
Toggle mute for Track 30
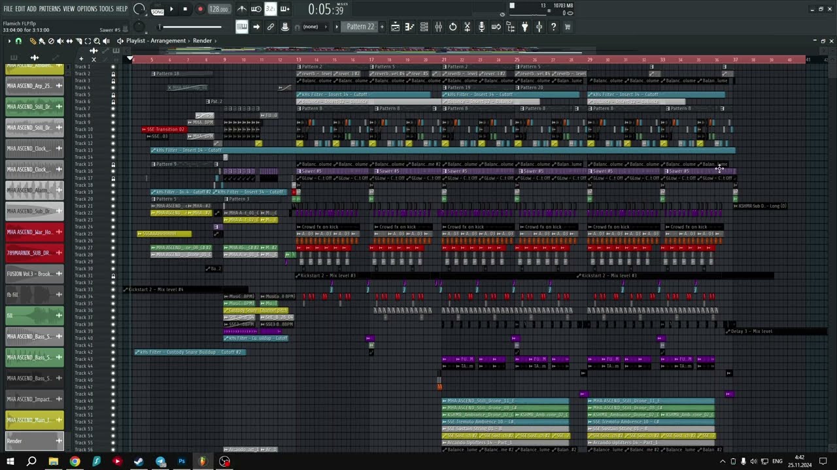tap(112, 268)
